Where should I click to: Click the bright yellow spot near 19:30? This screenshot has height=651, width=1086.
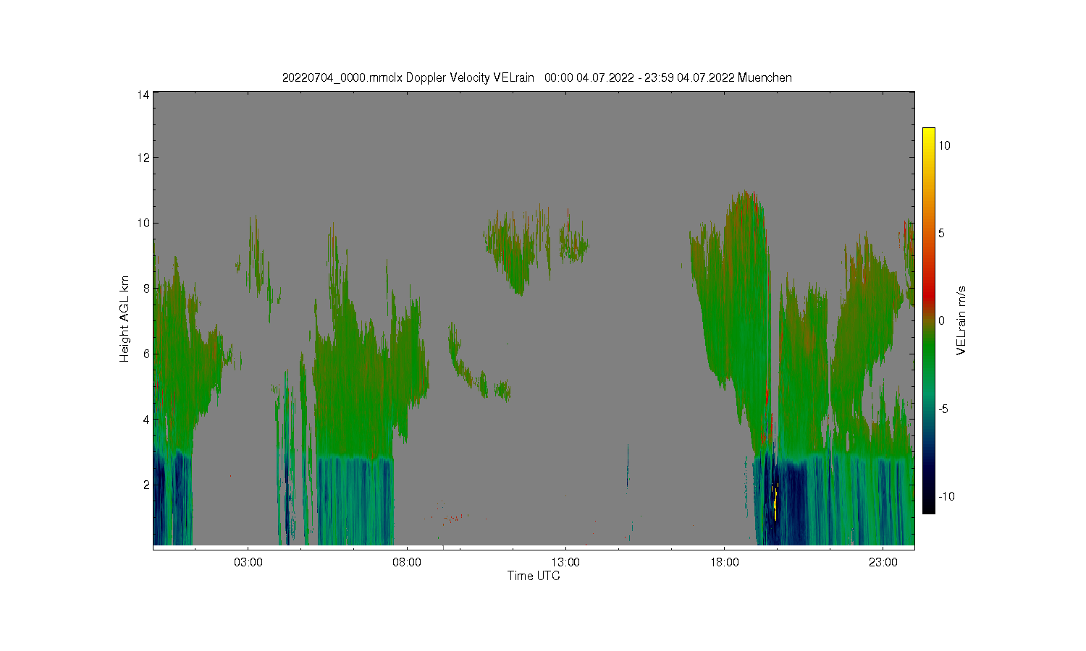tap(775, 503)
